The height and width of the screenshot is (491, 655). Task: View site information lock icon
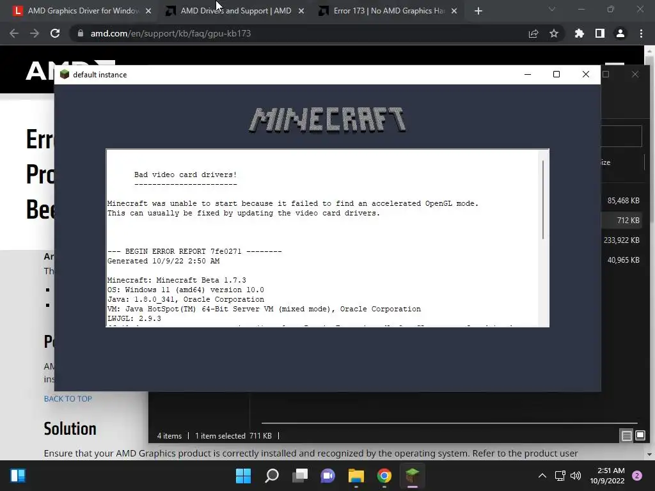(x=80, y=33)
